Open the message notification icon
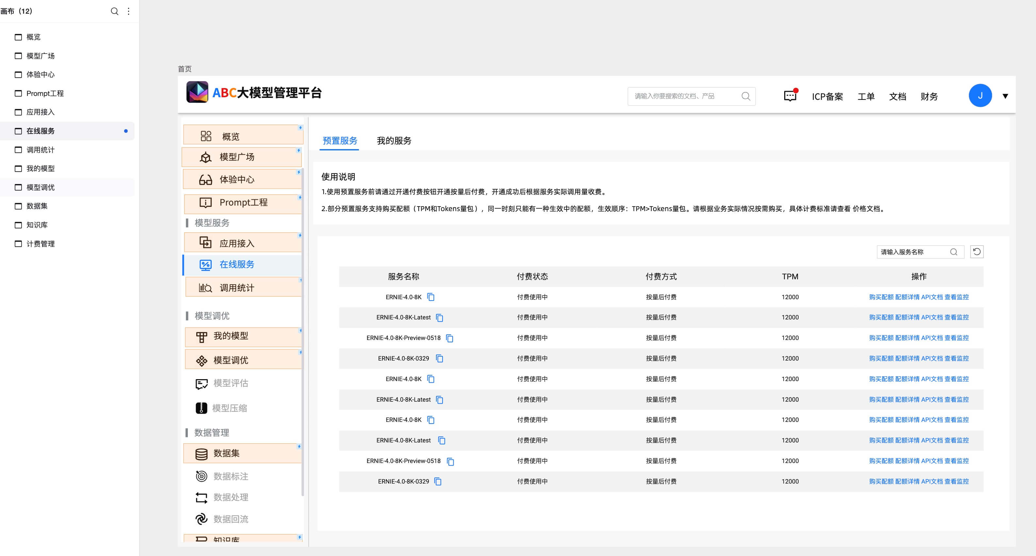Image resolution: width=1036 pixels, height=556 pixels. coord(790,96)
